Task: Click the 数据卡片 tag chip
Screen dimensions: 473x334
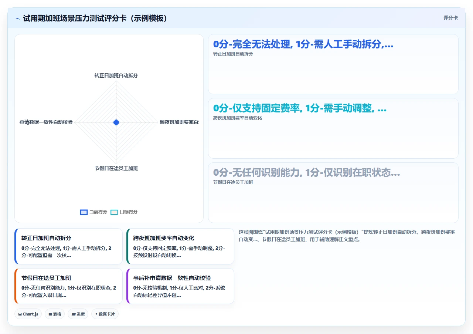Action: pos(105,314)
